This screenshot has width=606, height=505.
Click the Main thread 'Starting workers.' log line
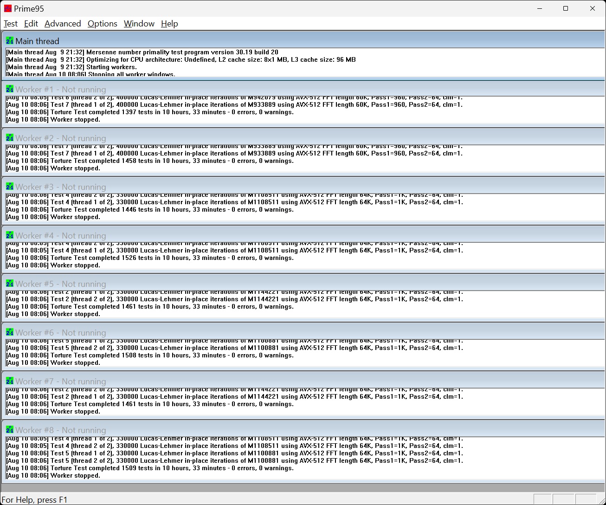click(71, 67)
